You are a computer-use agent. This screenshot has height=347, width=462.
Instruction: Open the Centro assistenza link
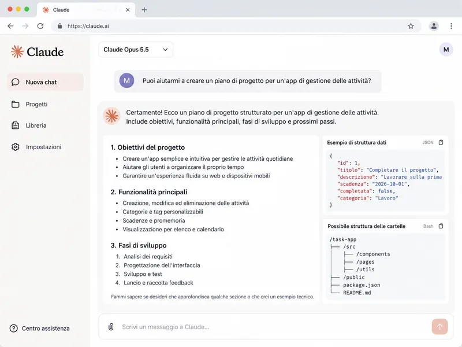pyautogui.click(x=40, y=328)
